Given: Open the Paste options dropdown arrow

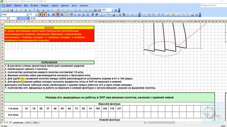Looking at the screenshot, I should 54,10.
